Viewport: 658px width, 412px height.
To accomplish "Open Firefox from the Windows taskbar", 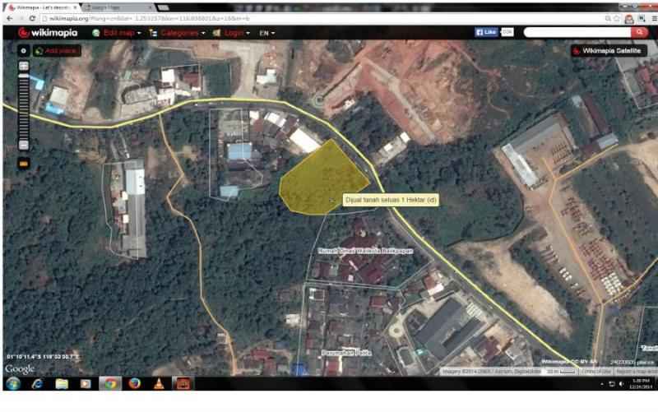I will click(x=134, y=383).
